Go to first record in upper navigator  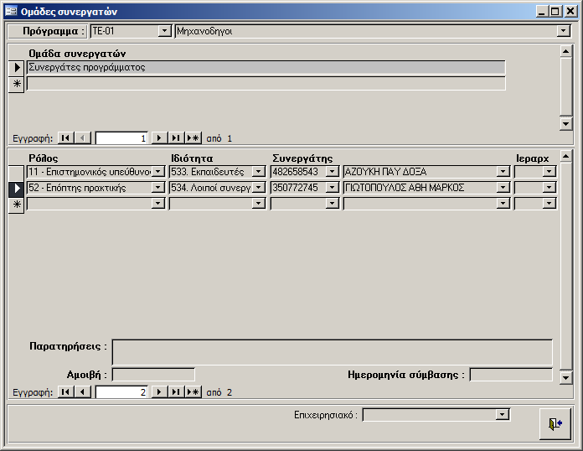[65, 138]
